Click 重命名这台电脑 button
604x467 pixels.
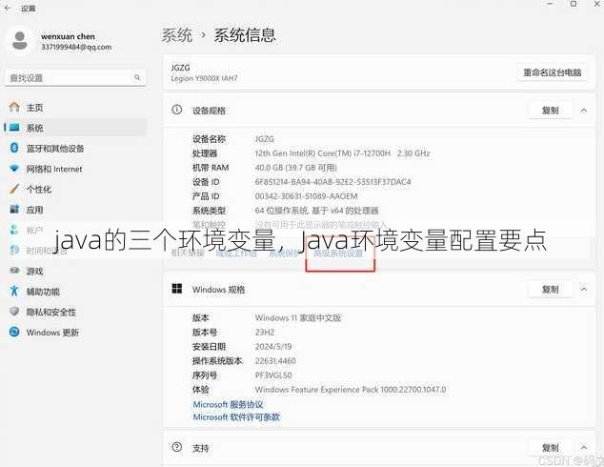[x=552, y=72]
